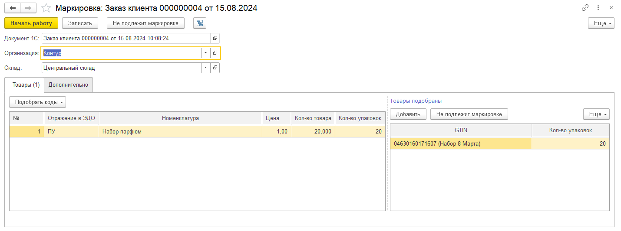
Task: Expand the Организация dropdown list
Action: (x=205, y=53)
